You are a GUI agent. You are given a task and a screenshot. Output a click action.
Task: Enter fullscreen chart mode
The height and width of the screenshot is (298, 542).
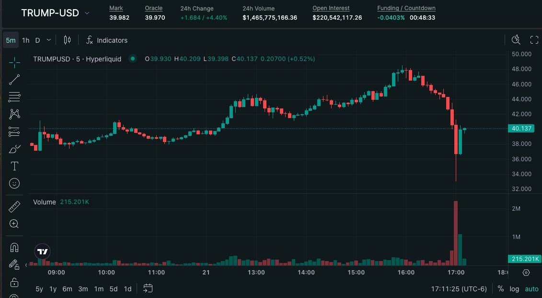click(x=534, y=40)
